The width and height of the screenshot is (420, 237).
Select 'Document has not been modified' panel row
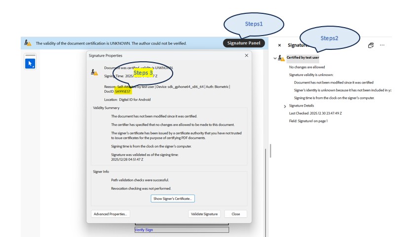point(334,82)
